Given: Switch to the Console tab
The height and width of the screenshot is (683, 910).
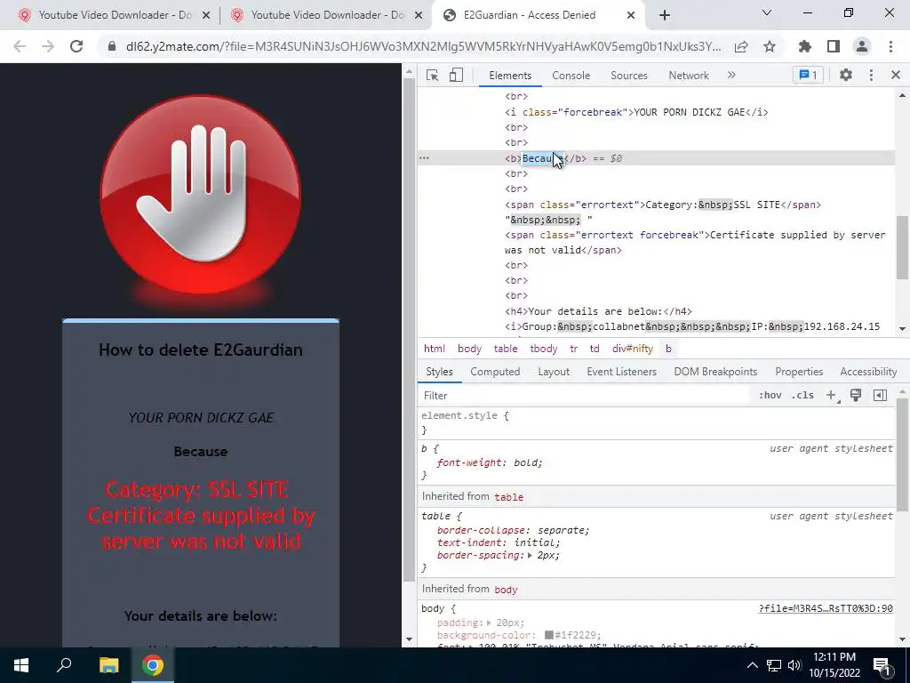Looking at the screenshot, I should [571, 76].
